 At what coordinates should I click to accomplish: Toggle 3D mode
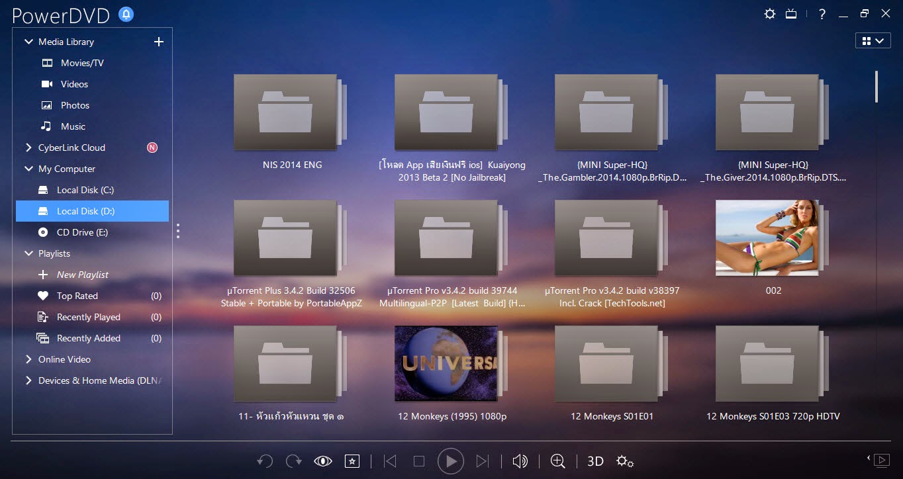pos(595,461)
